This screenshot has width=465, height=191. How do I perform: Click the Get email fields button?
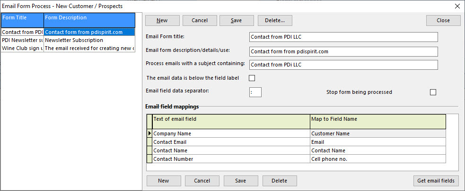click(436, 181)
